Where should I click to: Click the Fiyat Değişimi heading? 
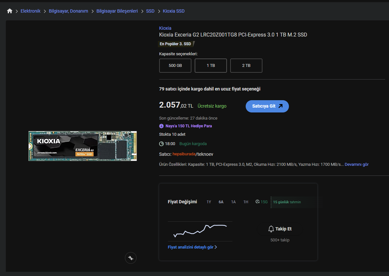[x=182, y=202]
